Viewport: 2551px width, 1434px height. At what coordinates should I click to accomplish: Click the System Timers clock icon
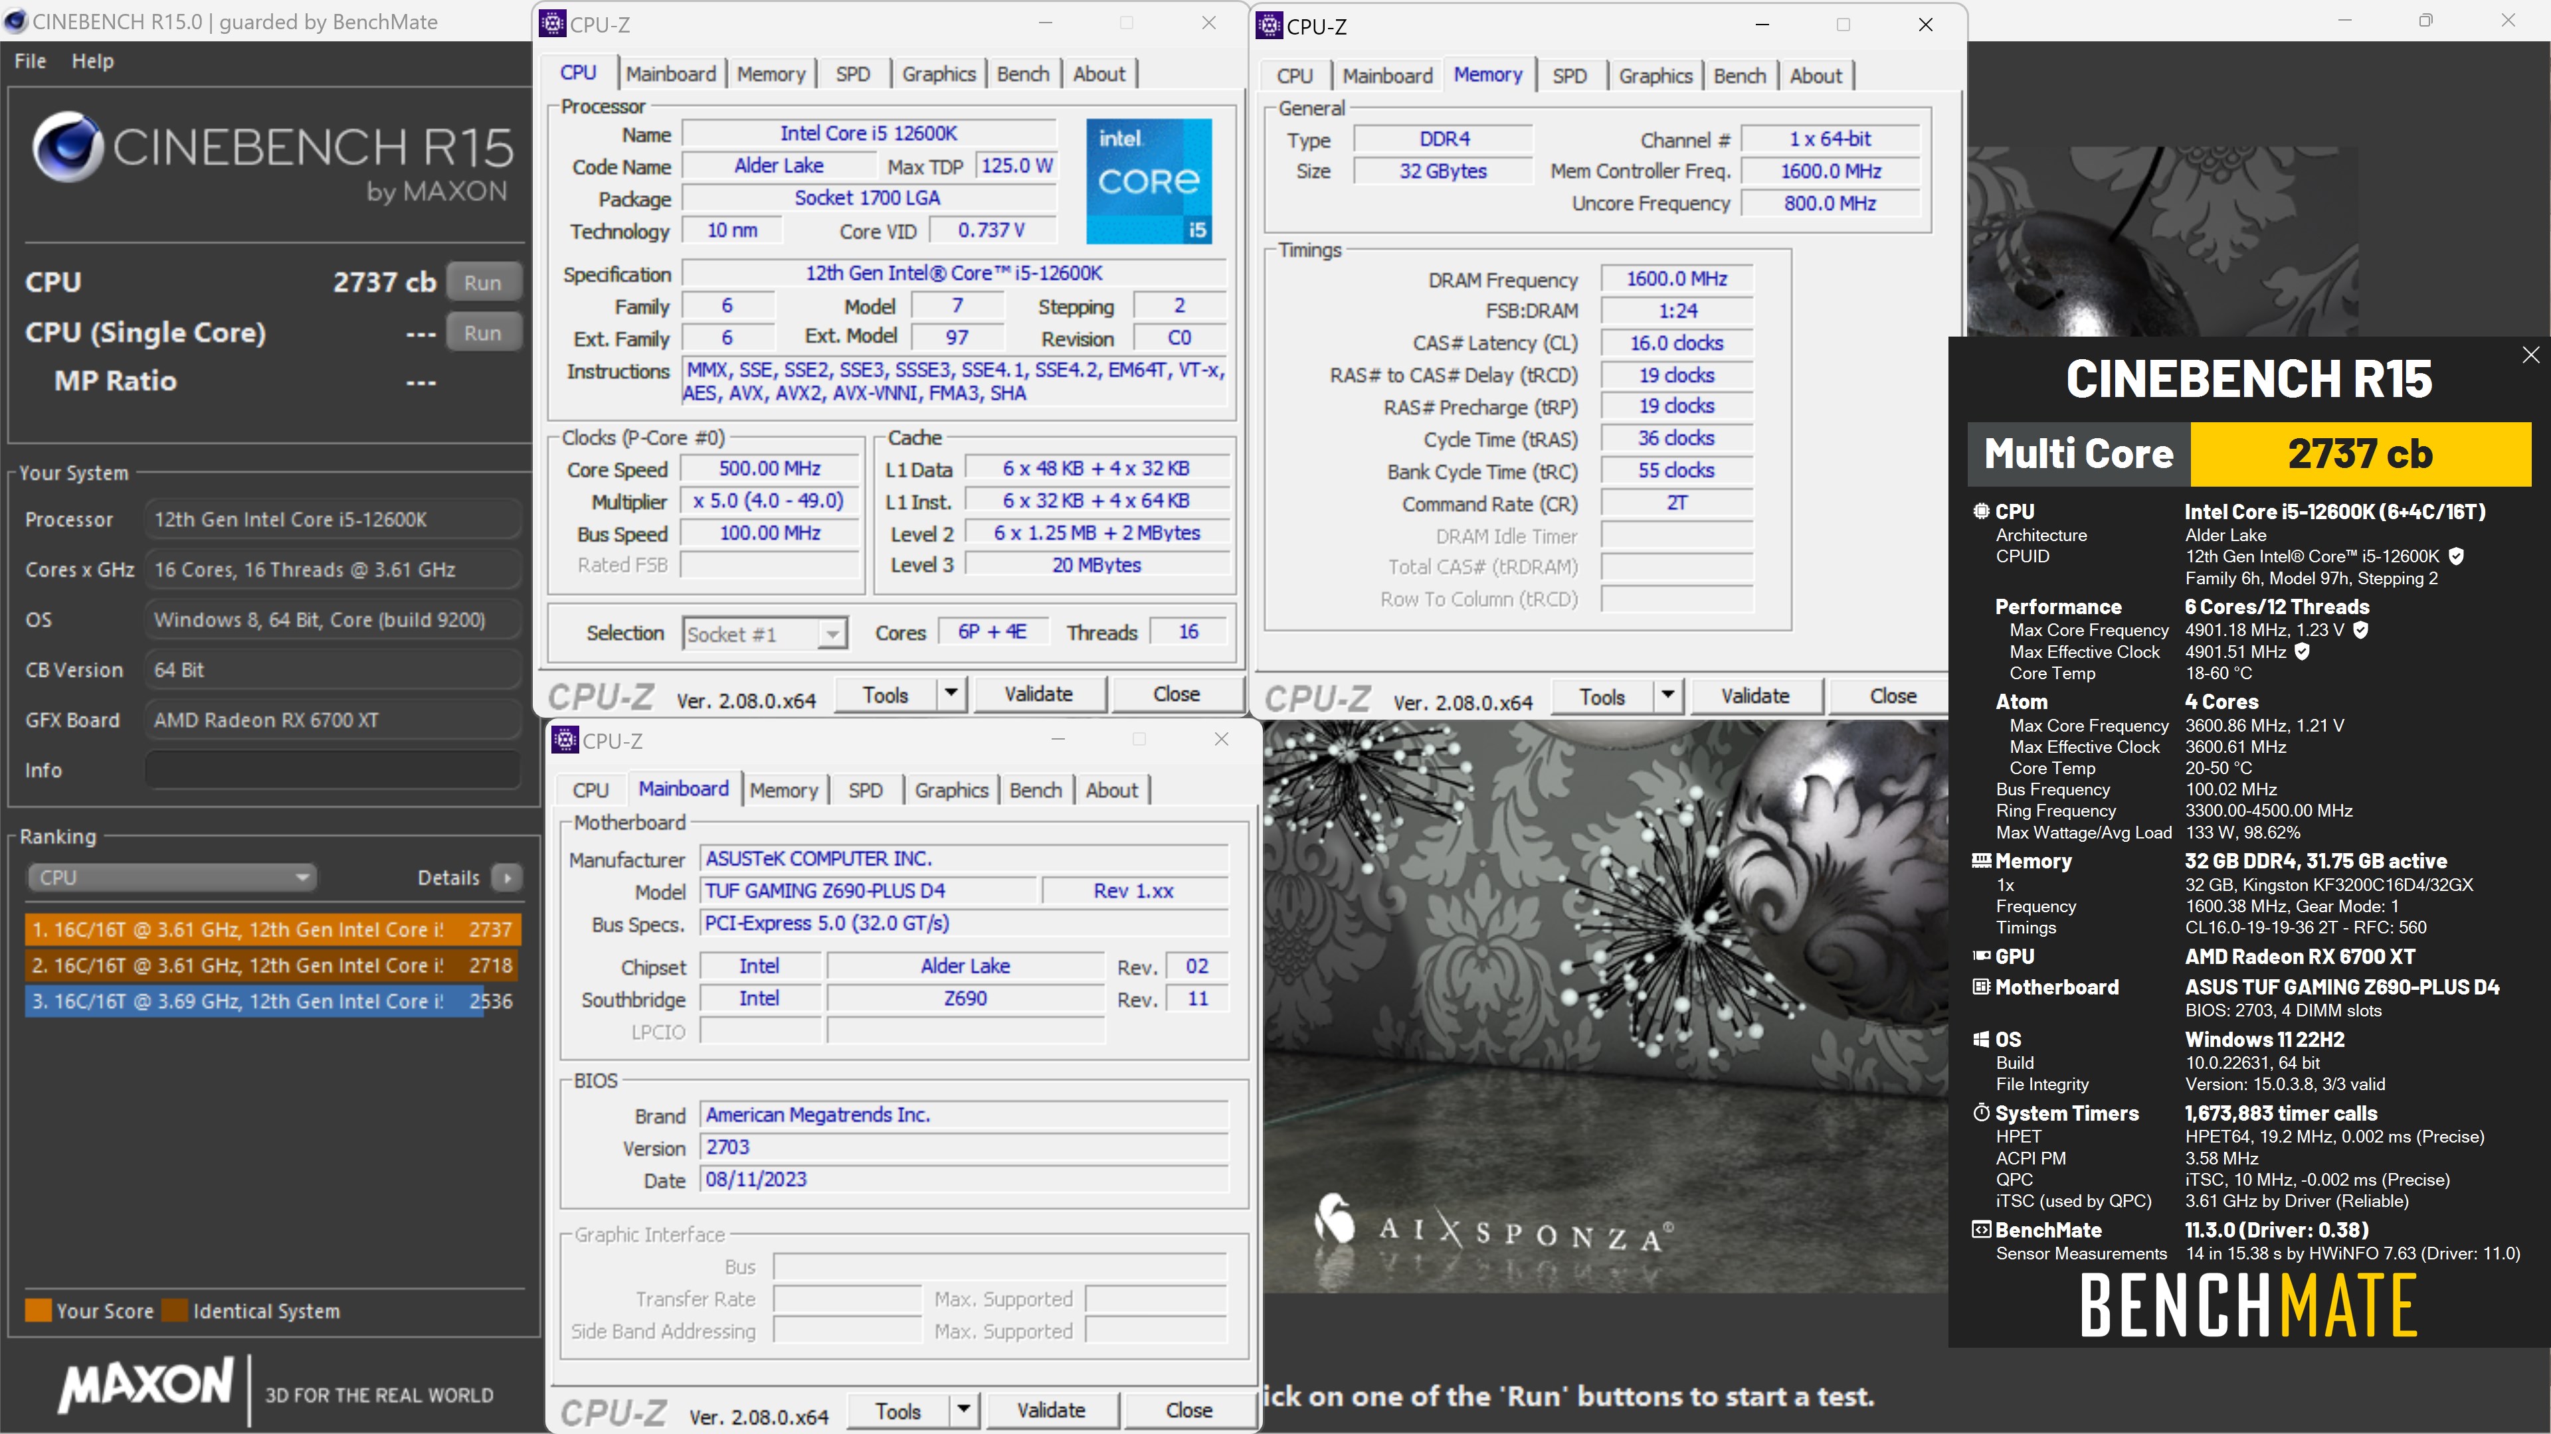(1980, 1113)
